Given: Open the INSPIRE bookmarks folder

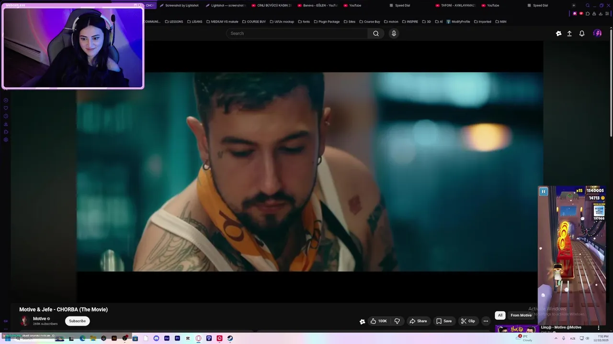Looking at the screenshot, I should point(410,21).
